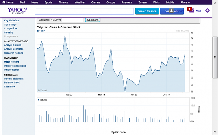This screenshot has width=218, height=135.
Task: Open Finance in top navigation
Action: tap(63, 2)
